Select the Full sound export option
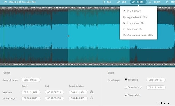175x106 pixels. click(126, 80)
